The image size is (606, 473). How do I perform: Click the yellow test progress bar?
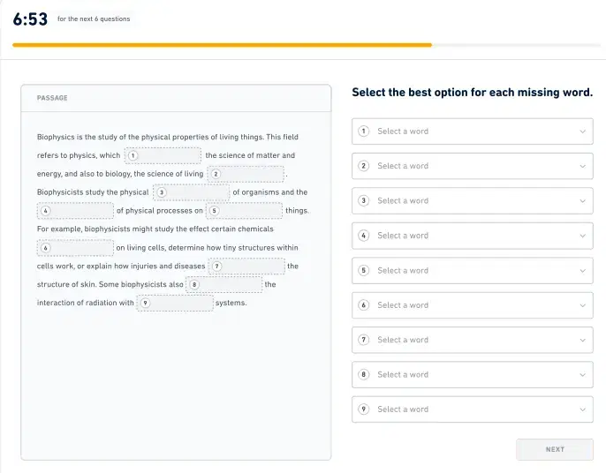tap(222, 45)
